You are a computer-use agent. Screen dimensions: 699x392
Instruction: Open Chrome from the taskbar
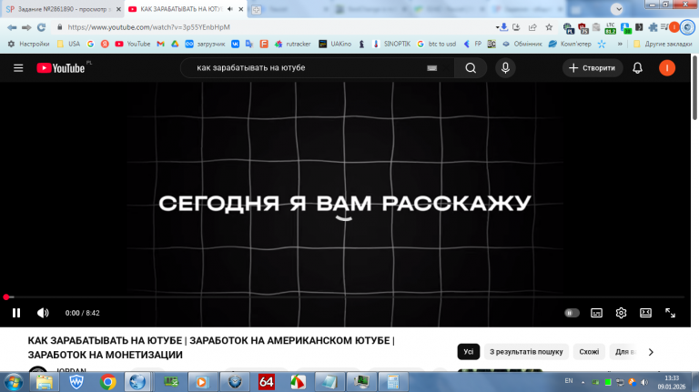click(x=107, y=382)
